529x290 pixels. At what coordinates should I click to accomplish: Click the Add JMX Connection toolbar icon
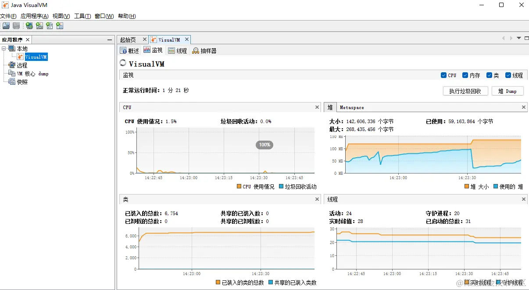click(x=39, y=26)
